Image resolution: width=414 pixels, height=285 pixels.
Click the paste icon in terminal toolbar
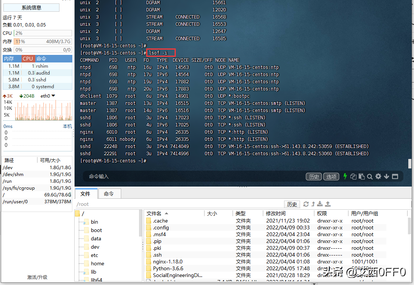pos(362,176)
